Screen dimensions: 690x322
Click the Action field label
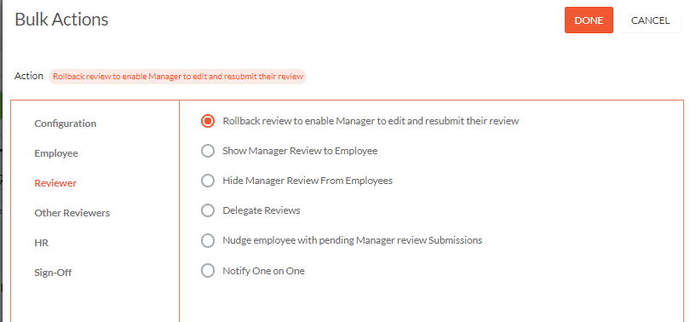(x=29, y=76)
